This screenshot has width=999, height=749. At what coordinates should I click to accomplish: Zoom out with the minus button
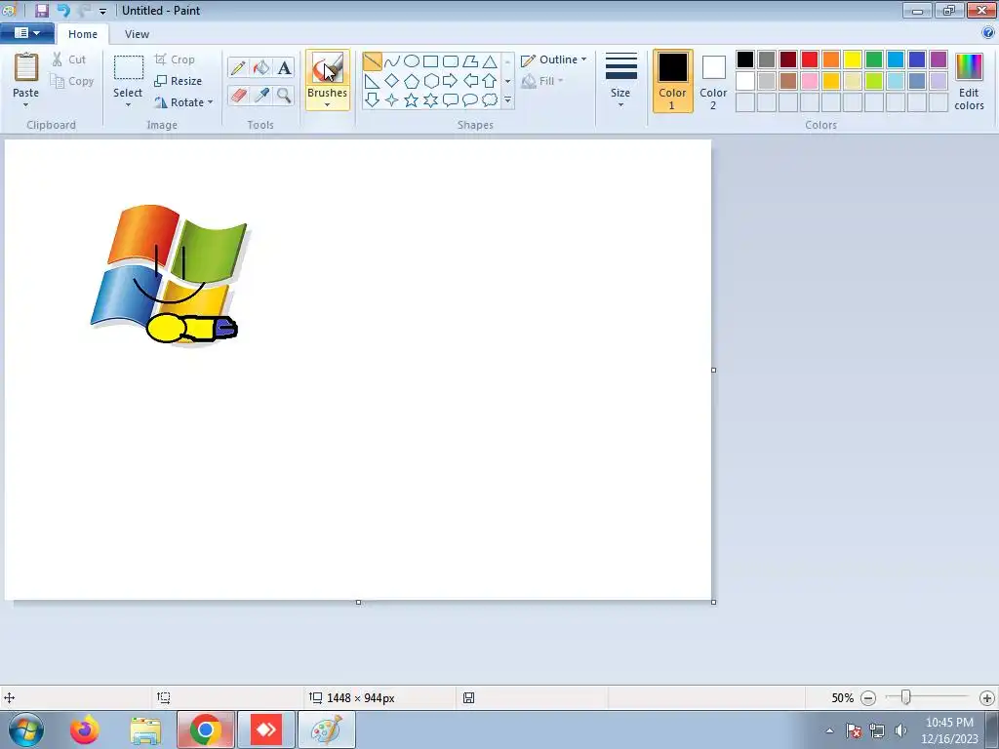tap(868, 698)
